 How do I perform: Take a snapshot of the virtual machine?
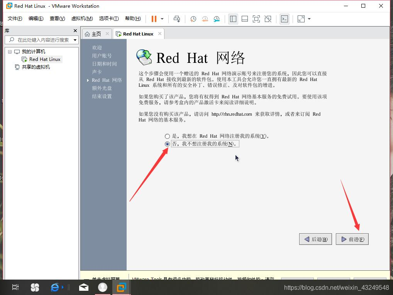coord(193,19)
